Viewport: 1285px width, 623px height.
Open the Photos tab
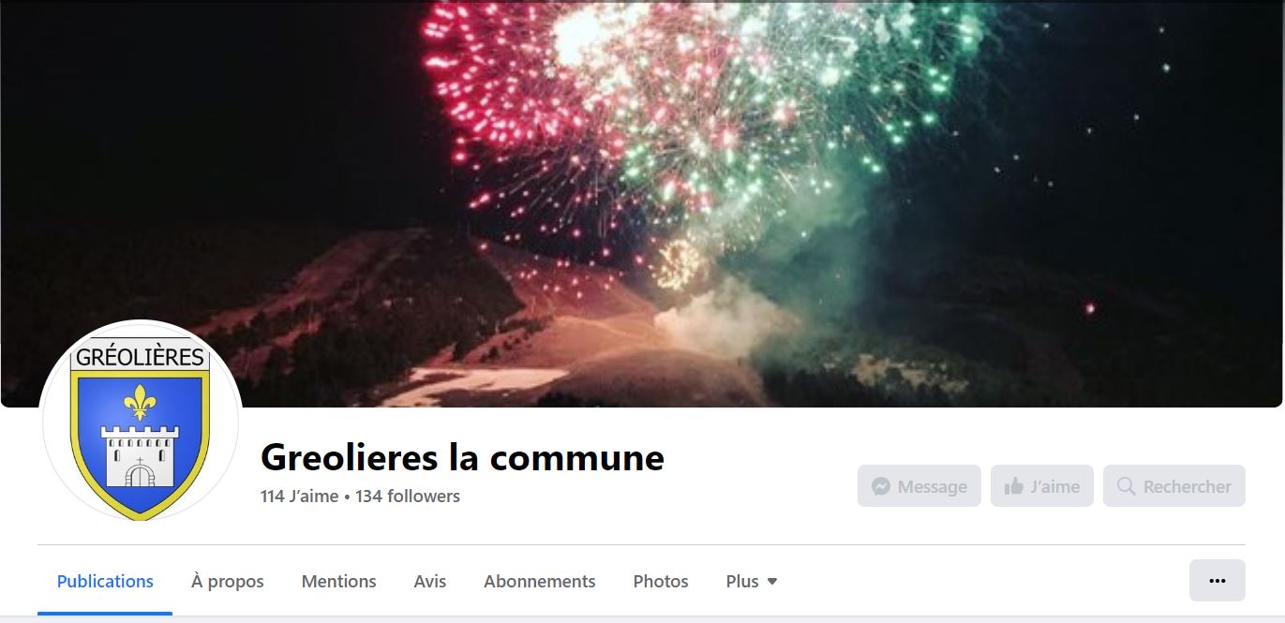click(661, 582)
